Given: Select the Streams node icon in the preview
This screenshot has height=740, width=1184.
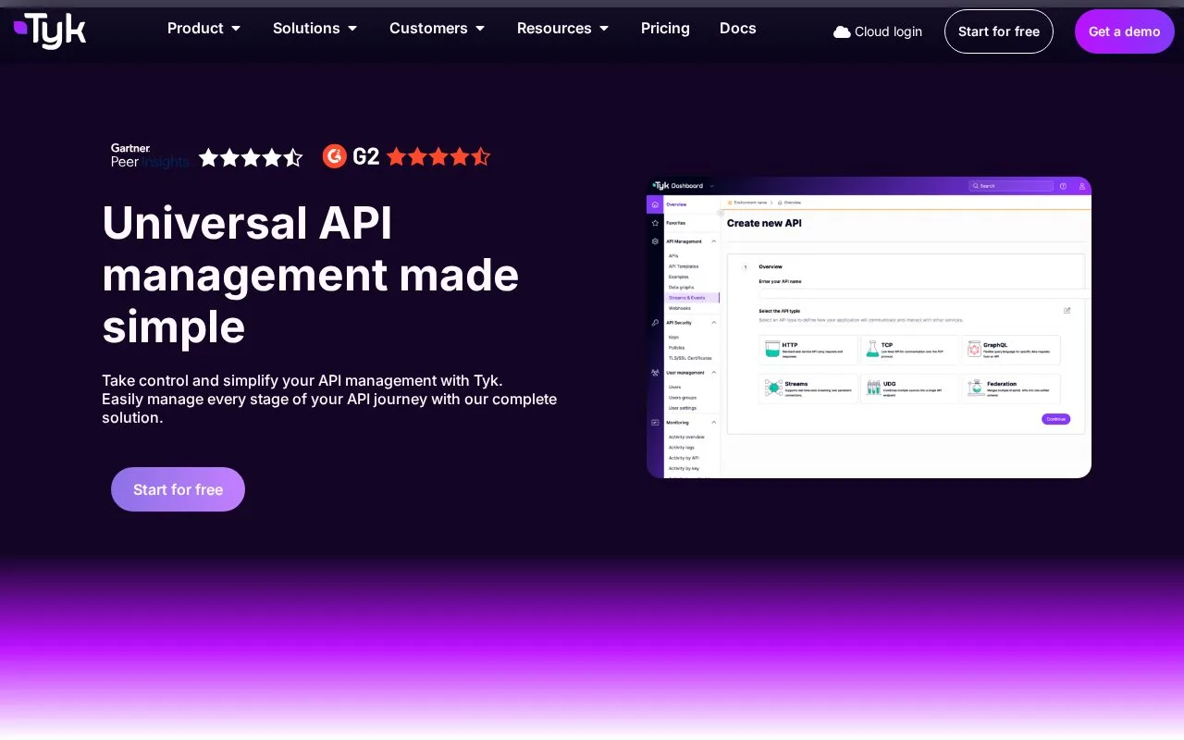Looking at the screenshot, I should (773, 388).
